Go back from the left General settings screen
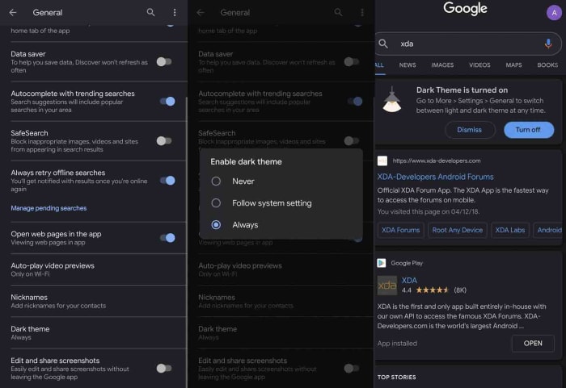566x388 pixels. [13, 13]
